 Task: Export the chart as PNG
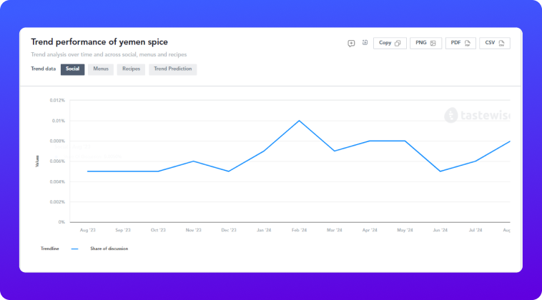tap(426, 43)
